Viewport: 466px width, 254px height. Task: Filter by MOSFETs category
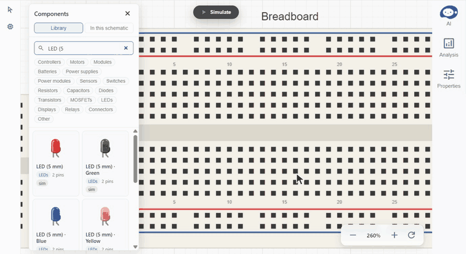pos(81,100)
